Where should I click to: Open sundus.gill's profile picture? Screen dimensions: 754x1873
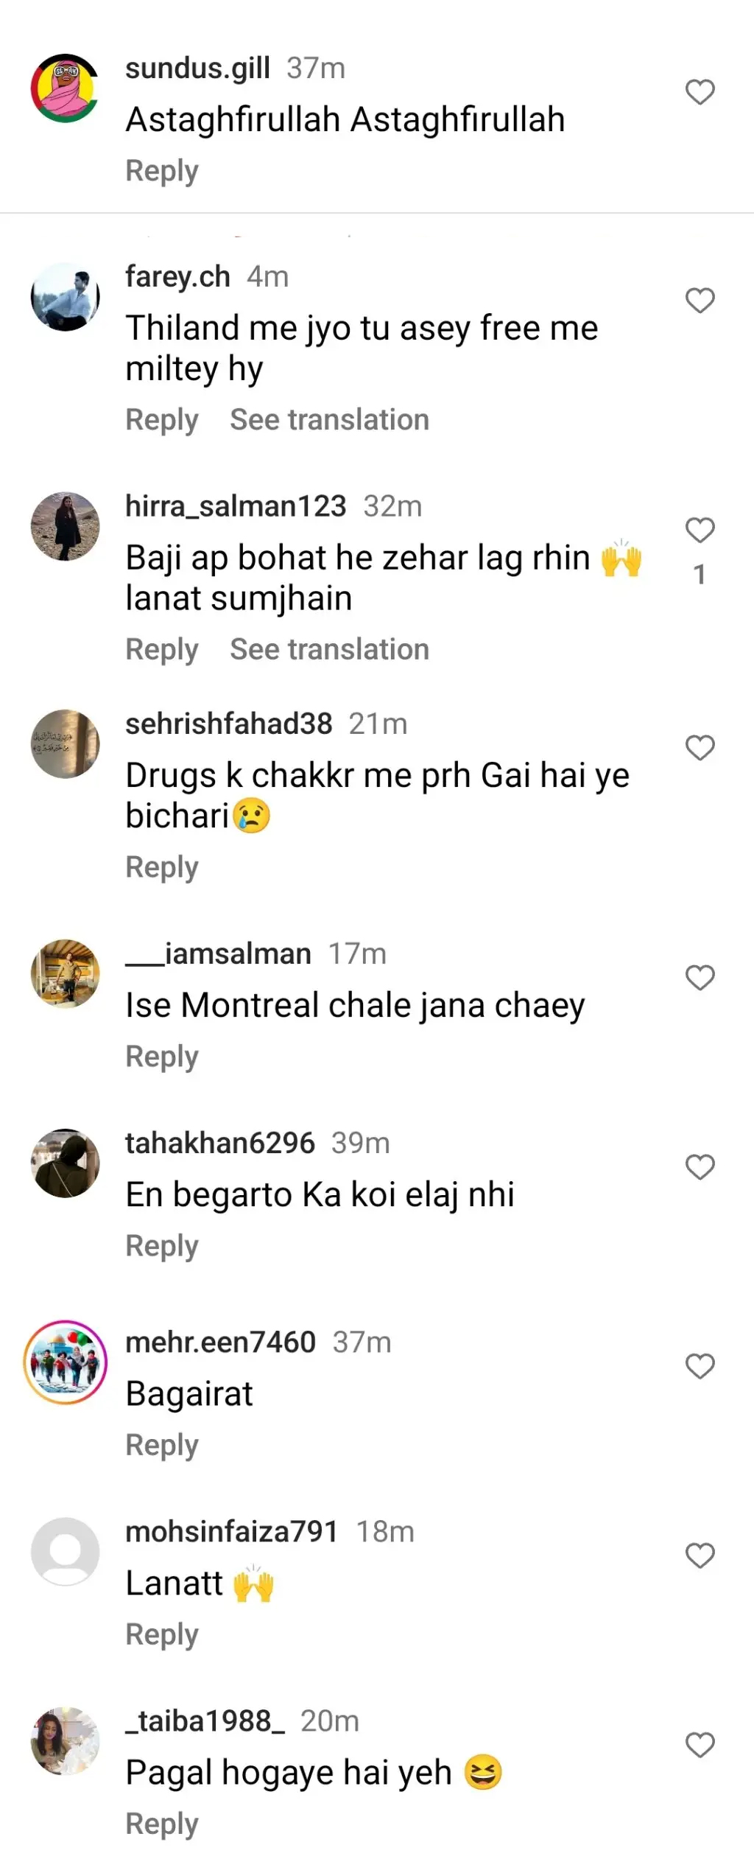click(65, 88)
